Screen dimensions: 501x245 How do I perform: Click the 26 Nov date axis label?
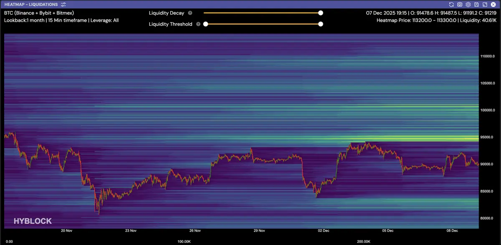click(195, 230)
